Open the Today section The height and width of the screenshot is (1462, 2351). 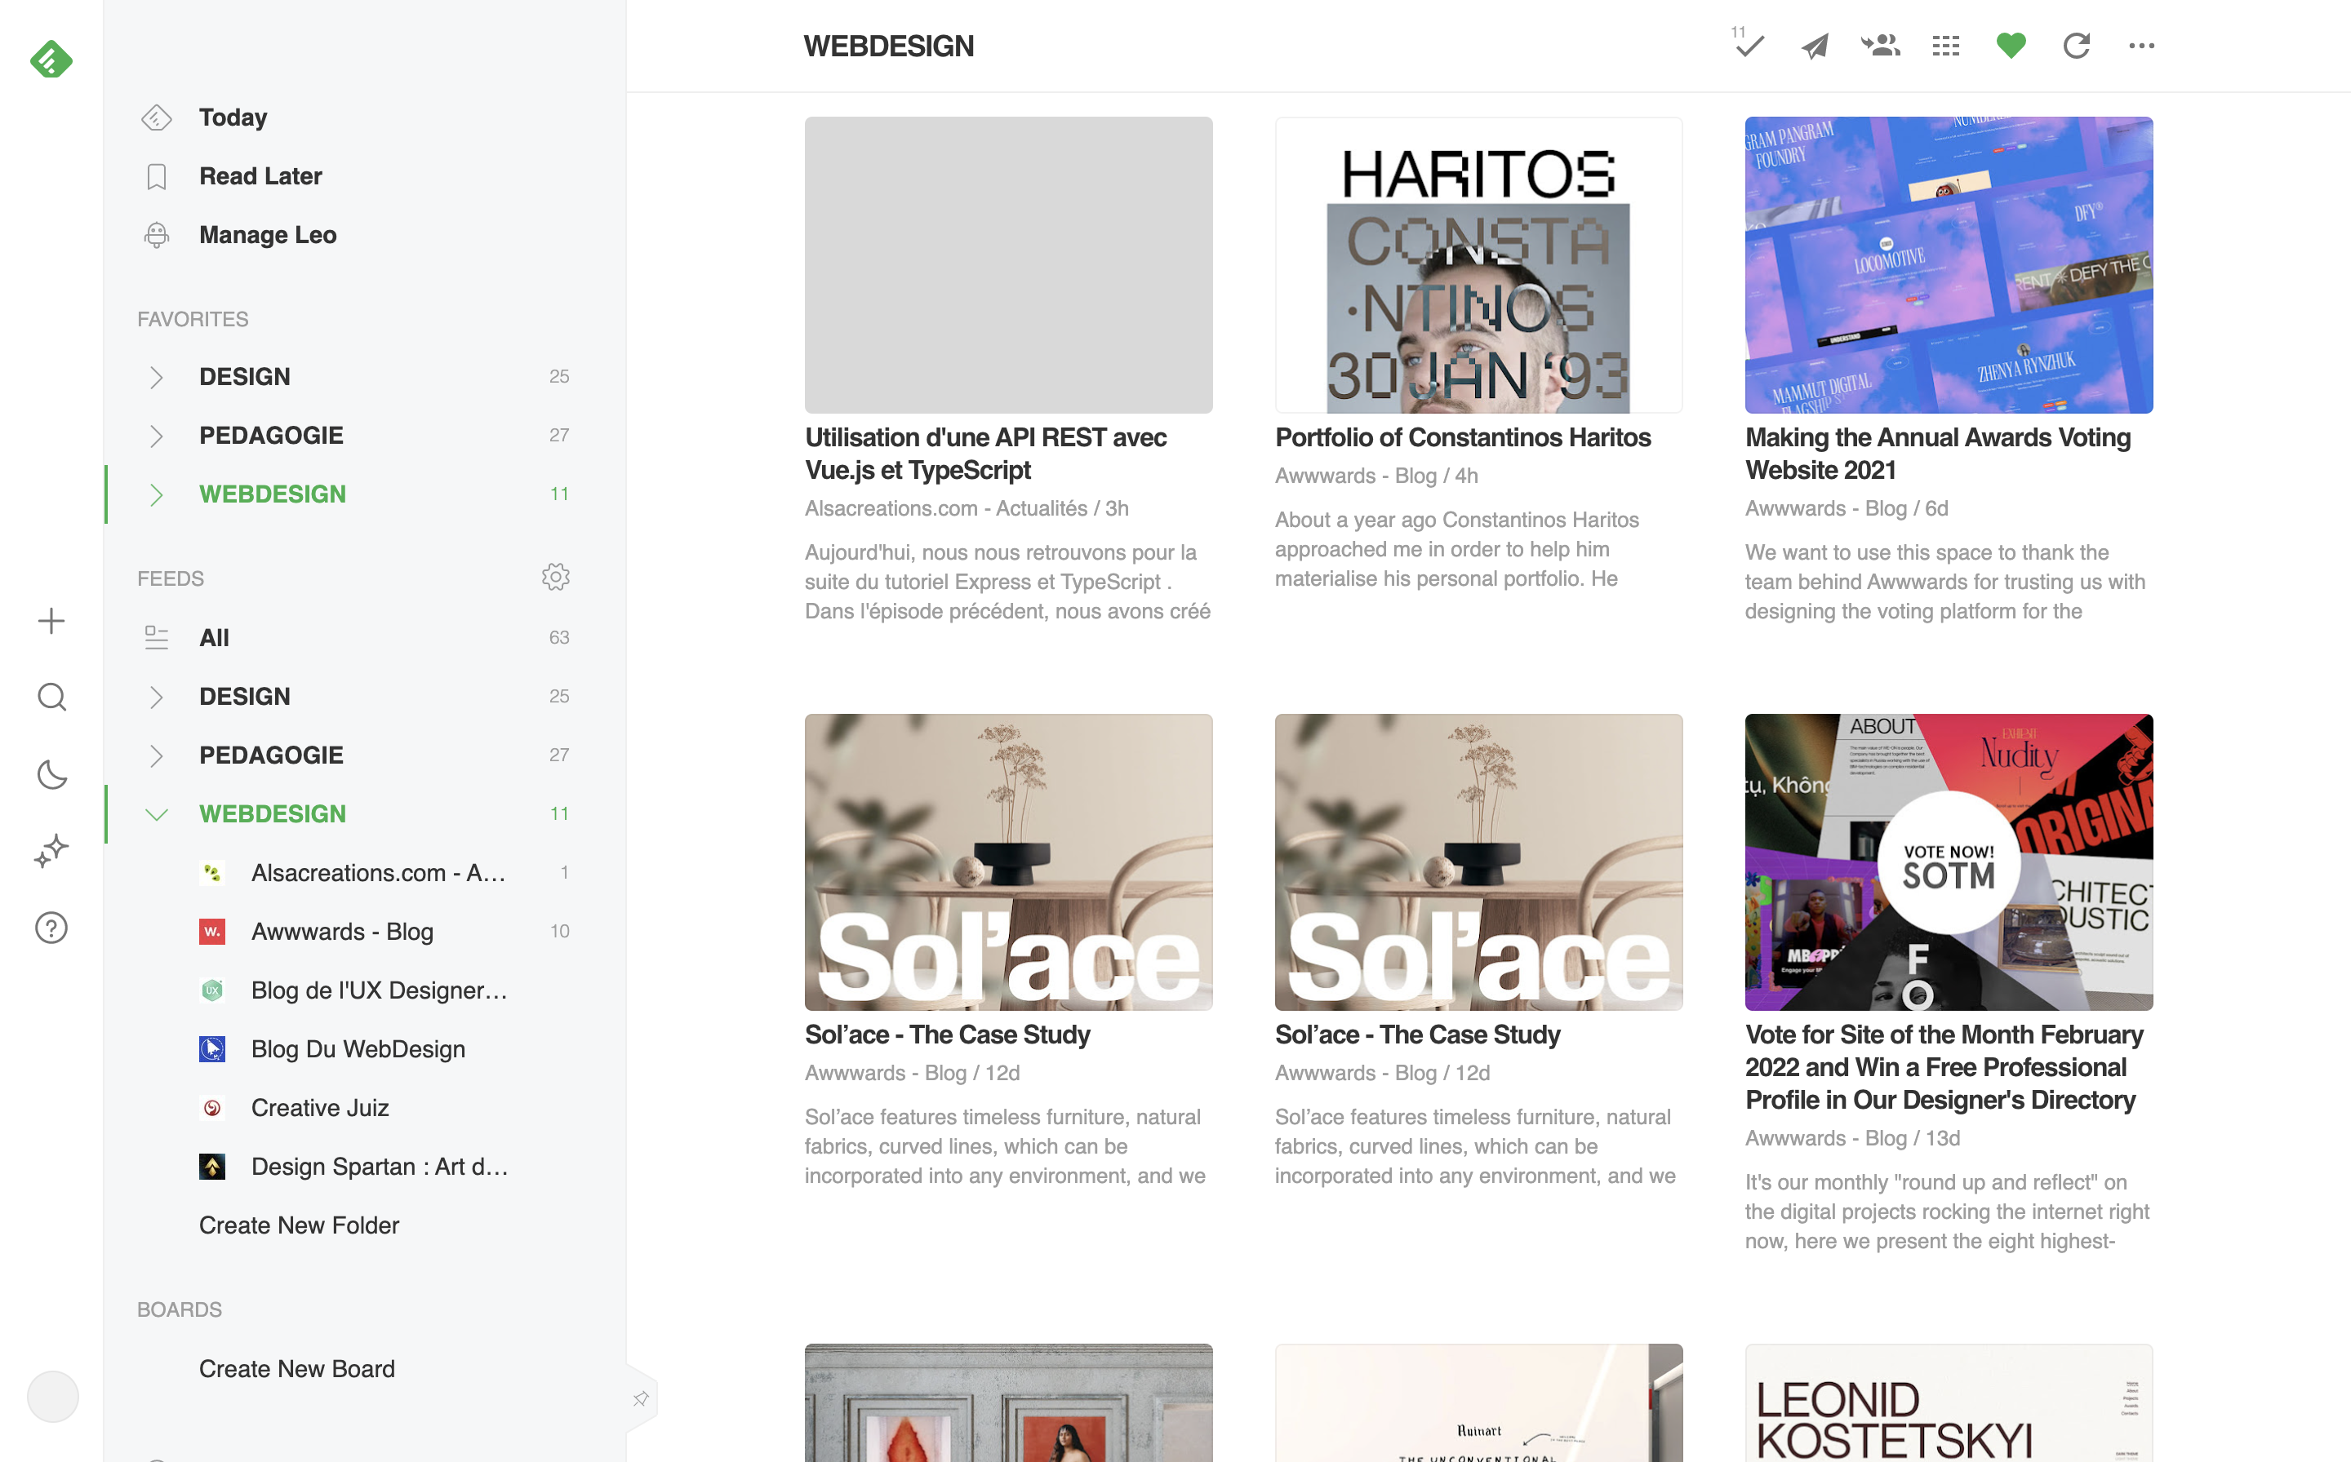pyautogui.click(x=232, y=118)
